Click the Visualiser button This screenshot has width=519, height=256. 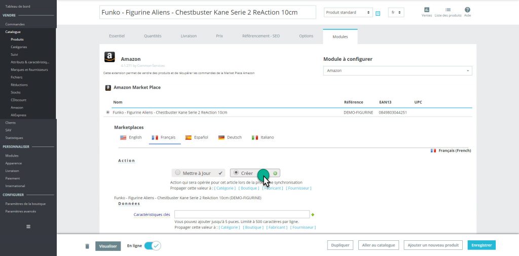(108, 246)
